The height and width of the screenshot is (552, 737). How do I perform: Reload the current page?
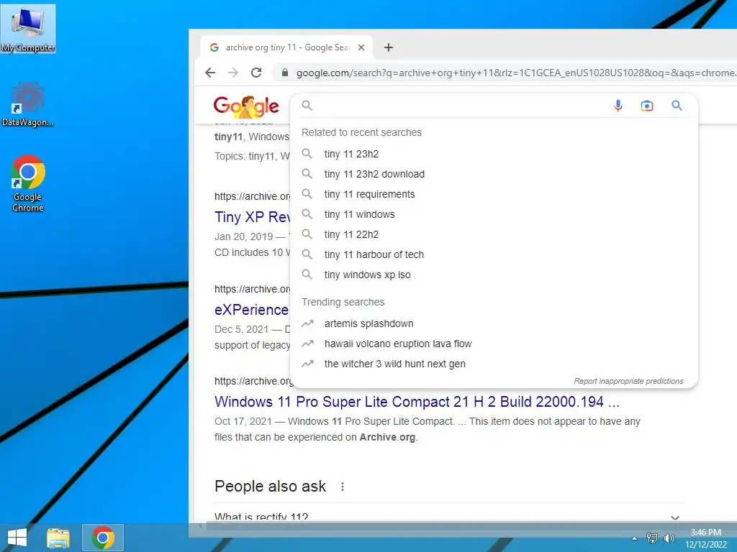coord(256,73)
